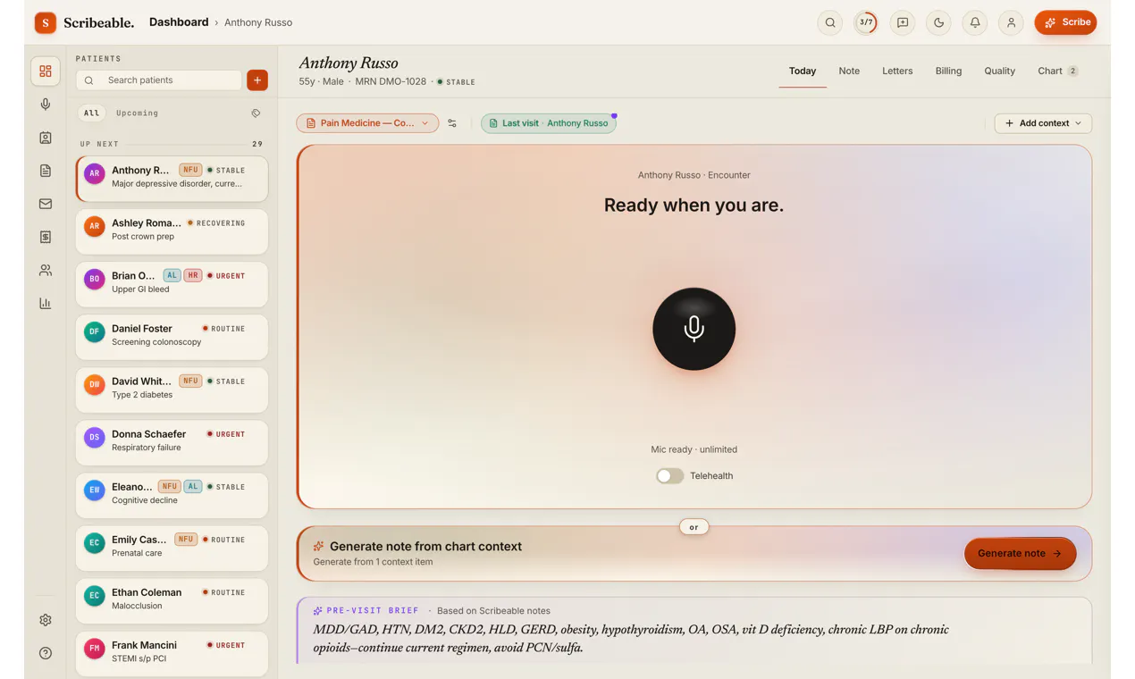Open the microphone recordings sidebar icon

coord(46,105)
